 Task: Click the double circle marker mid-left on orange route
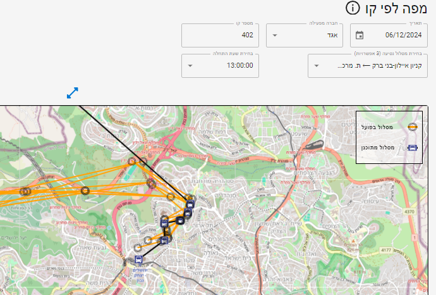point(85,191)
